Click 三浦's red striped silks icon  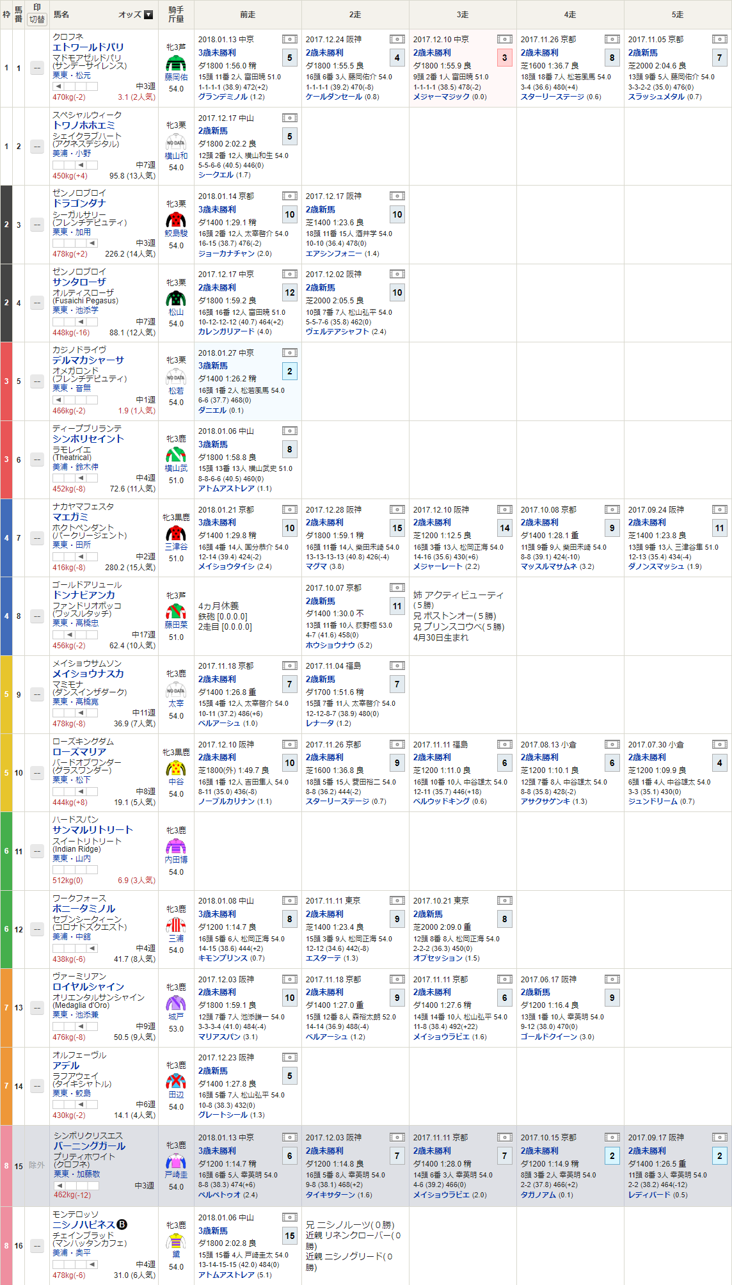point(176,925)
